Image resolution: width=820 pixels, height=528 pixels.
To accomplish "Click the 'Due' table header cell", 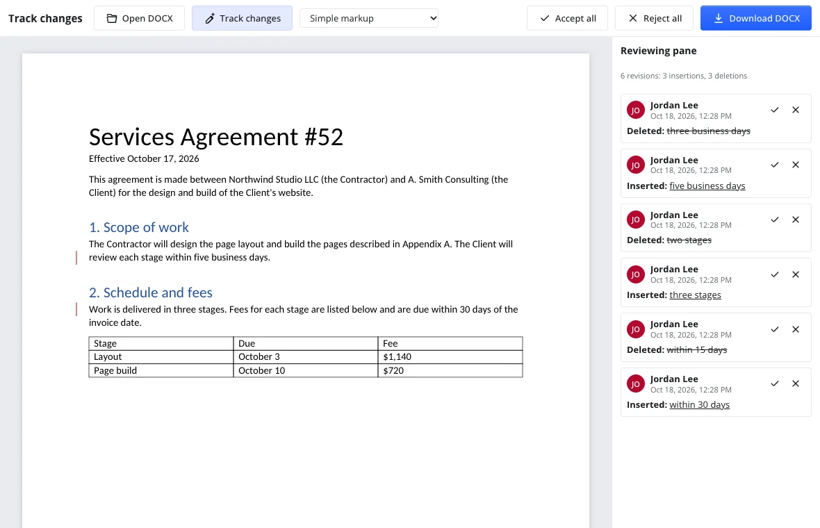I will point(305,343).
